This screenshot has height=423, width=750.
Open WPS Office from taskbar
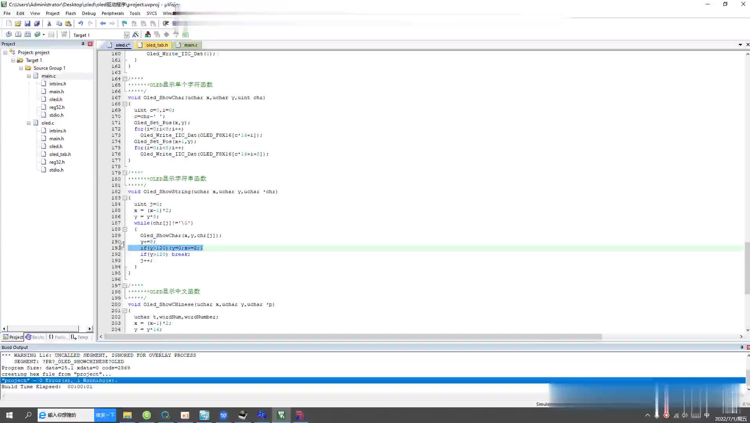[224, 415]
